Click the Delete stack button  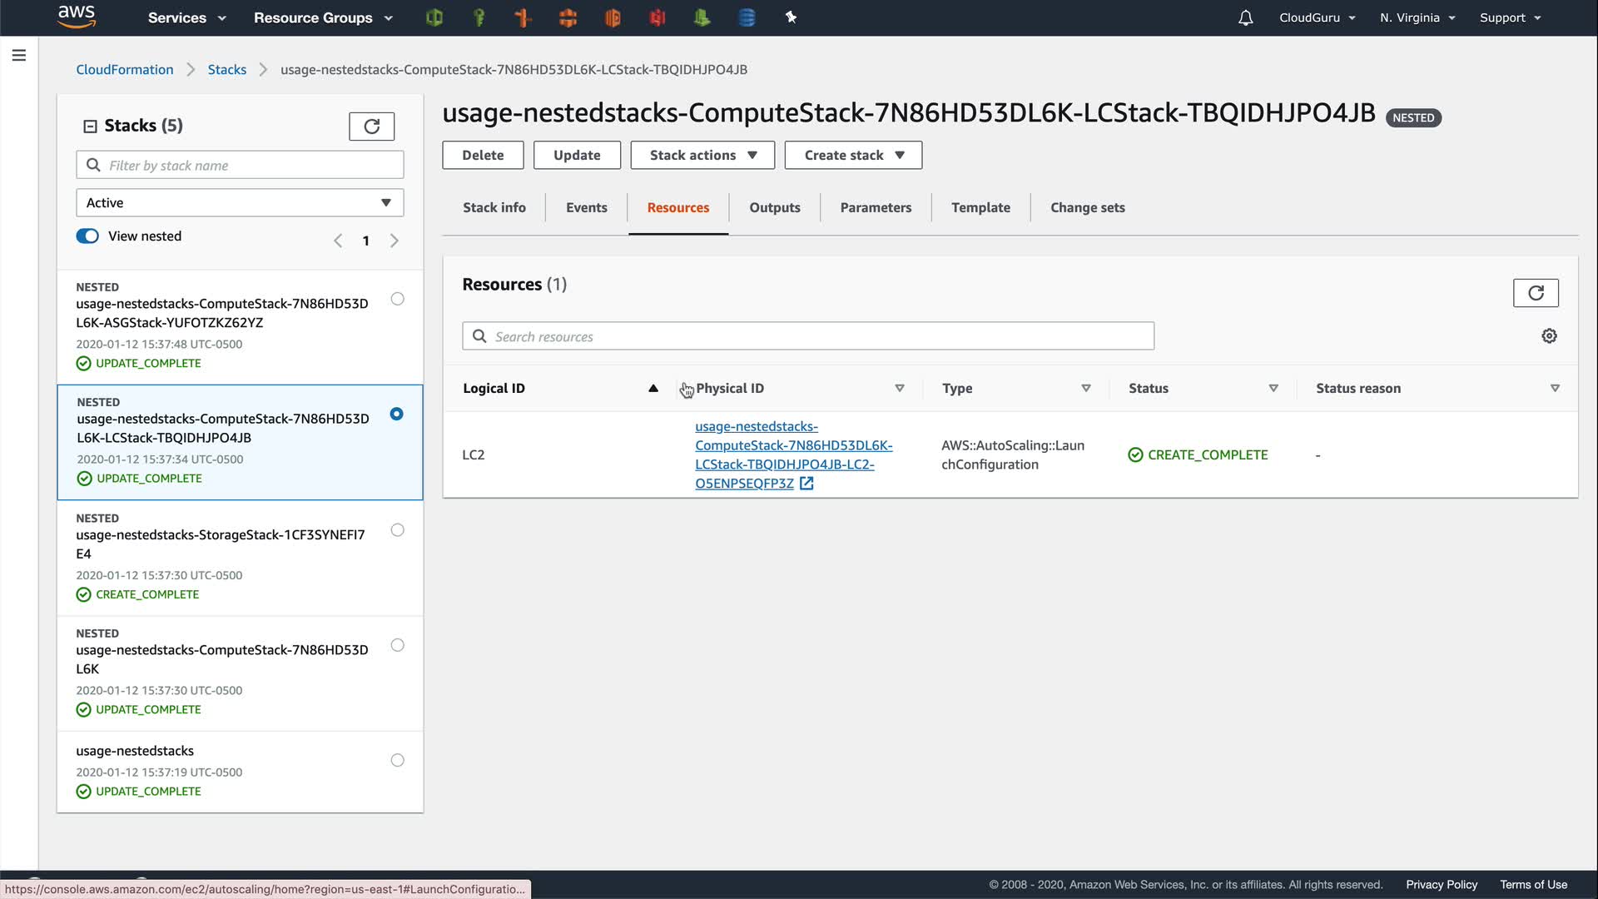(482, 156)
